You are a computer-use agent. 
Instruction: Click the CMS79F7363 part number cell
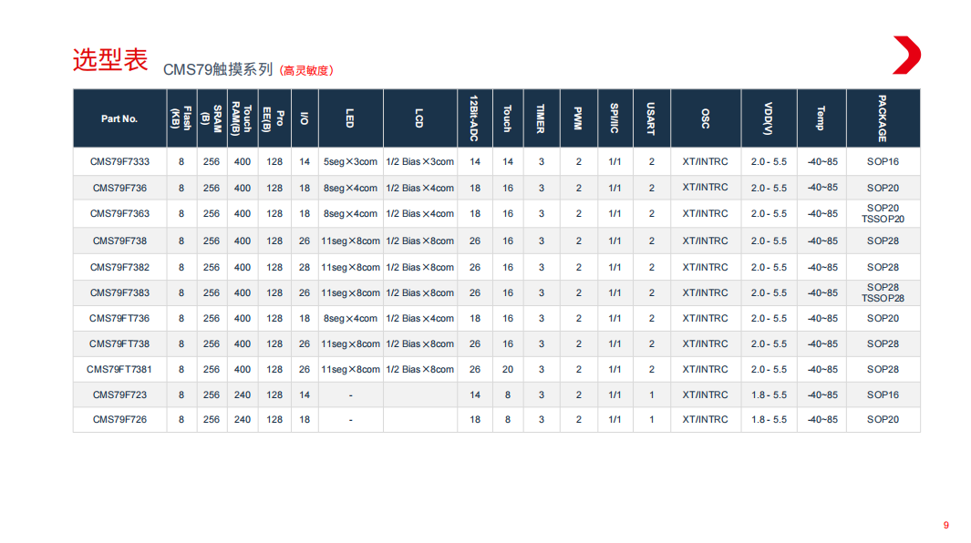point(119,213)
